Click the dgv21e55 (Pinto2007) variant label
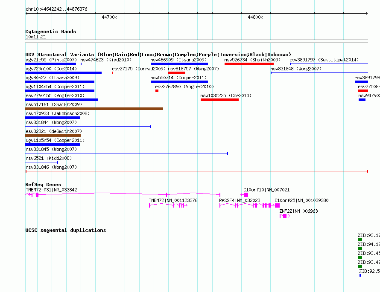 point(51,60)
